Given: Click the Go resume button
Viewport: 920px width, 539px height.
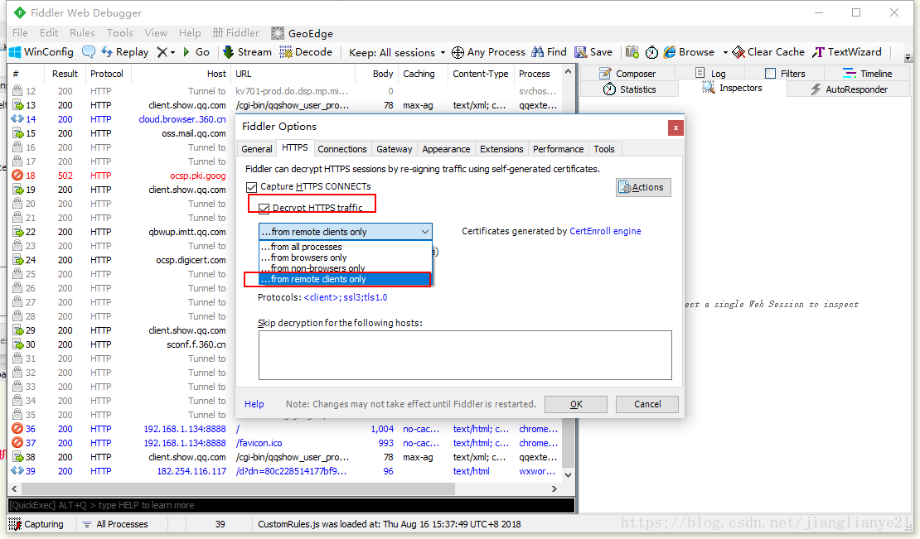Looking at the screenshot, I should (196, 52).
